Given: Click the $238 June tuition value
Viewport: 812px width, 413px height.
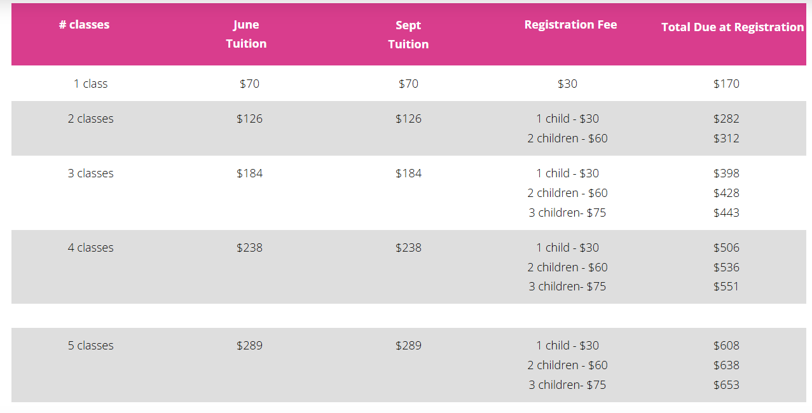Looking at the screenshot, I should [249, 248].
